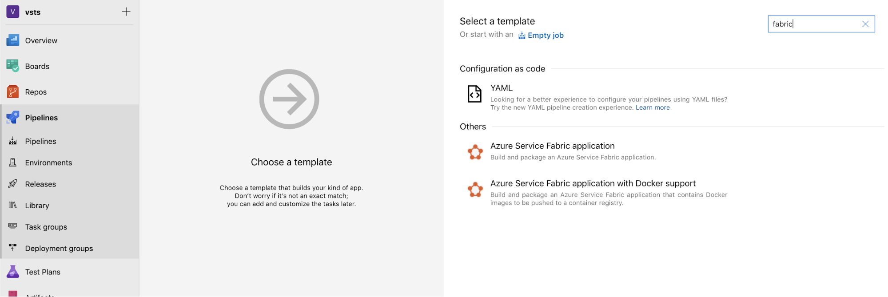Screen dimensions: 888x297
Task: Pick Service Fabric with Docker support template
Action: 593,184
